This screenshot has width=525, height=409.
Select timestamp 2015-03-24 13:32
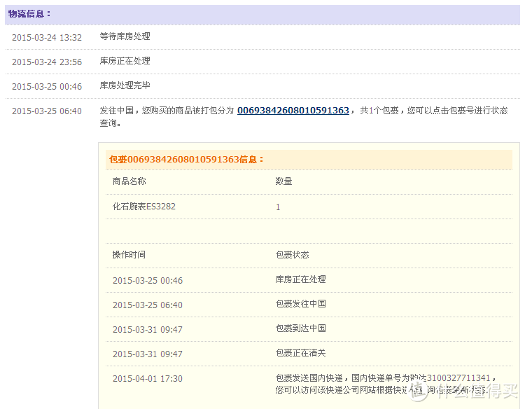point(47,38)
